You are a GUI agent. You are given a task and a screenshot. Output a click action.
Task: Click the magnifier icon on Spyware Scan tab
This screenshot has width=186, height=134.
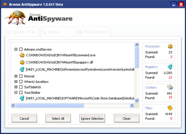(8, 32)
